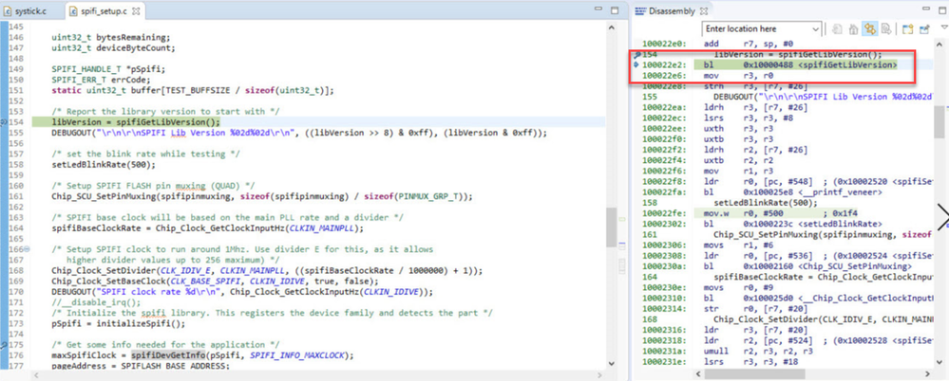
Task: Click the Chip_SCU_SetPinMuxing call in editor
Action: pos(262,196)
